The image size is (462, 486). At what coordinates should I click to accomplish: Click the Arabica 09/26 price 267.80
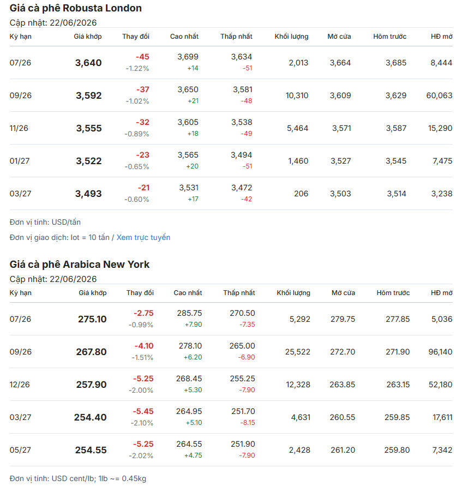pyautogui.click(x=91, y=352)
